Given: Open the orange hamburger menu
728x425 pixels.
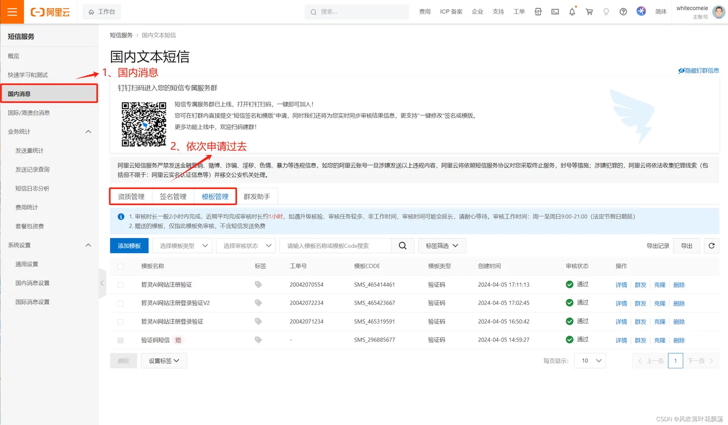Looking at the screenshot, I should point(12,11).
